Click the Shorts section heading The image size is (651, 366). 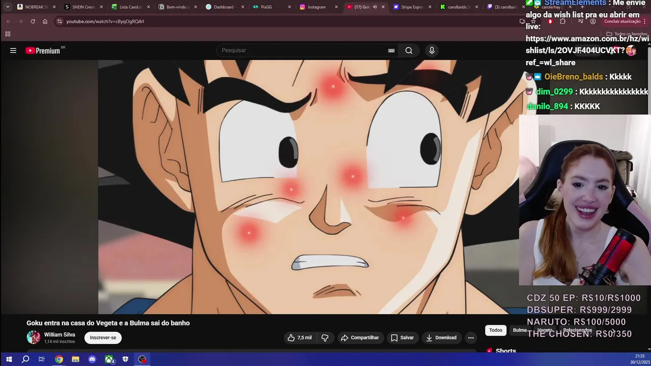click(506, 351)
